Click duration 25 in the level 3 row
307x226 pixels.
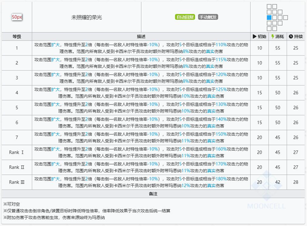pyautogui.click(x=296, y=78)
